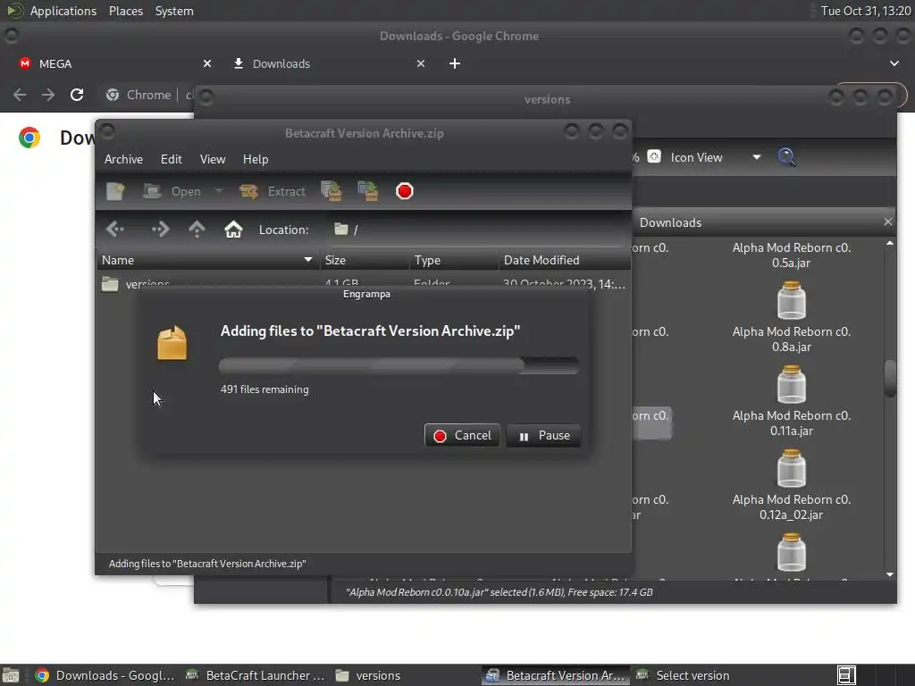
Task: Click the file manager scroll down arrow
Action: (890, 574)
